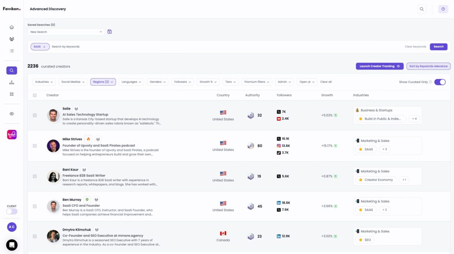The height and width of the screenshot is (254, 454).
Task: Click Launch Creator Tracking
Action: 379,66
